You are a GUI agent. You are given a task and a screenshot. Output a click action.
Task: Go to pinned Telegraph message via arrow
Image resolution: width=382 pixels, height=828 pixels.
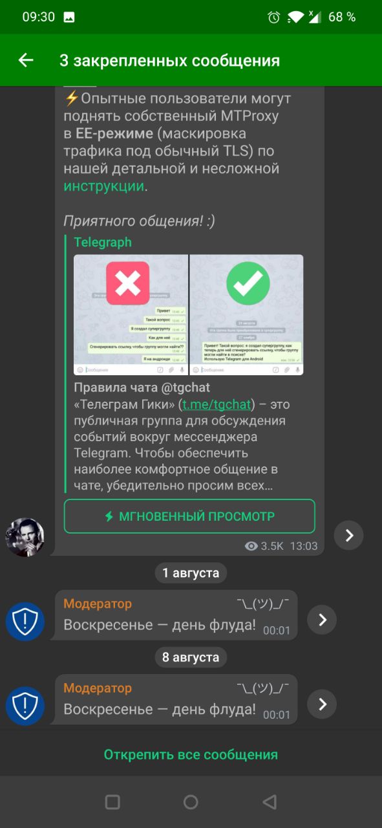349,535
